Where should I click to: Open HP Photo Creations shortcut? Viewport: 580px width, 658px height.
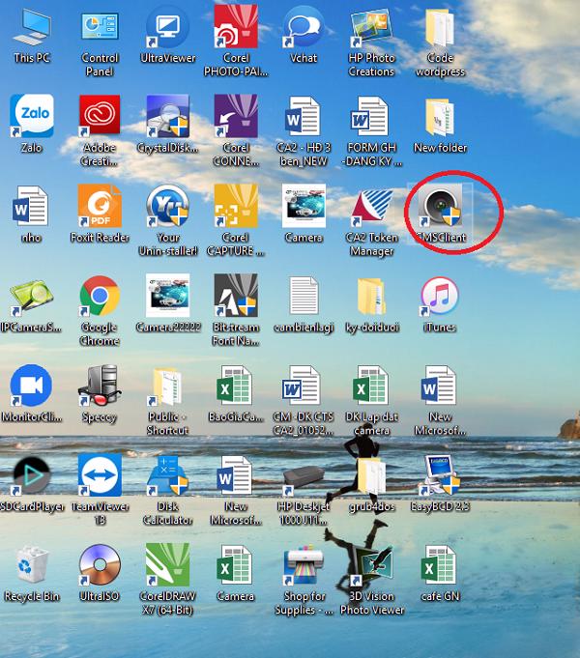371,28
